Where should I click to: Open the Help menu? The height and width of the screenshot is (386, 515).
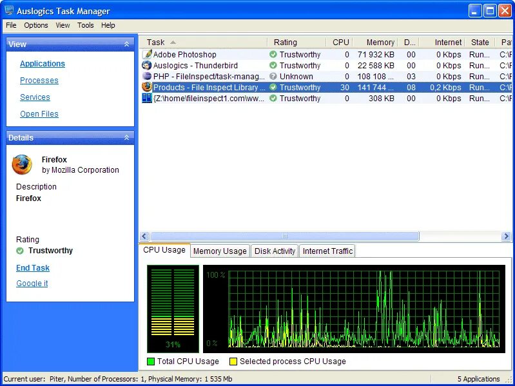pyautogui.click(x=108, y=25)
